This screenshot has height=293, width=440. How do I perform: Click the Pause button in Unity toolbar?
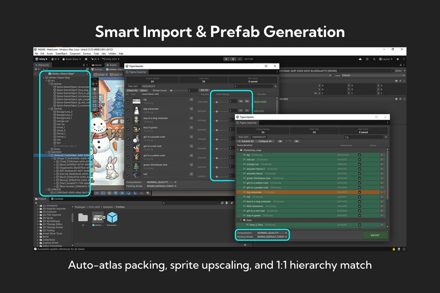233,59
